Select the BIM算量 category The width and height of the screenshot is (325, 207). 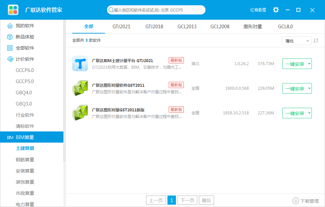point(32,137)
